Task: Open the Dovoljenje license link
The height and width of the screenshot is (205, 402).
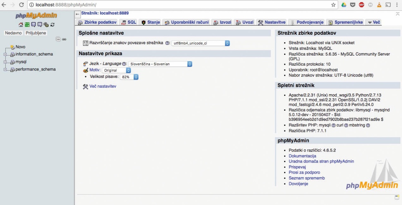Action: (x=298, y=184)
